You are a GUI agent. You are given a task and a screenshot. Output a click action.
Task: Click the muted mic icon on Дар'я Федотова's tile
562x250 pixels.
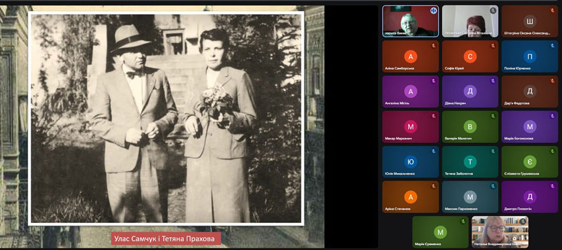click(x=552, y=81)
